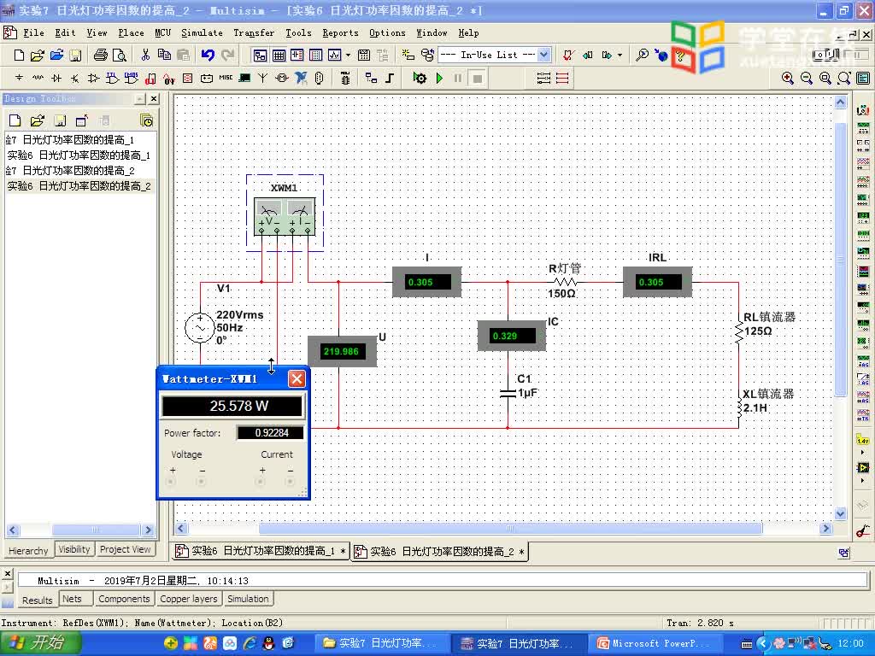Image resolution: width=875 pixels, height=656 pixels.
Task: Open the Simulate menu
Action: tap(202, 33)
